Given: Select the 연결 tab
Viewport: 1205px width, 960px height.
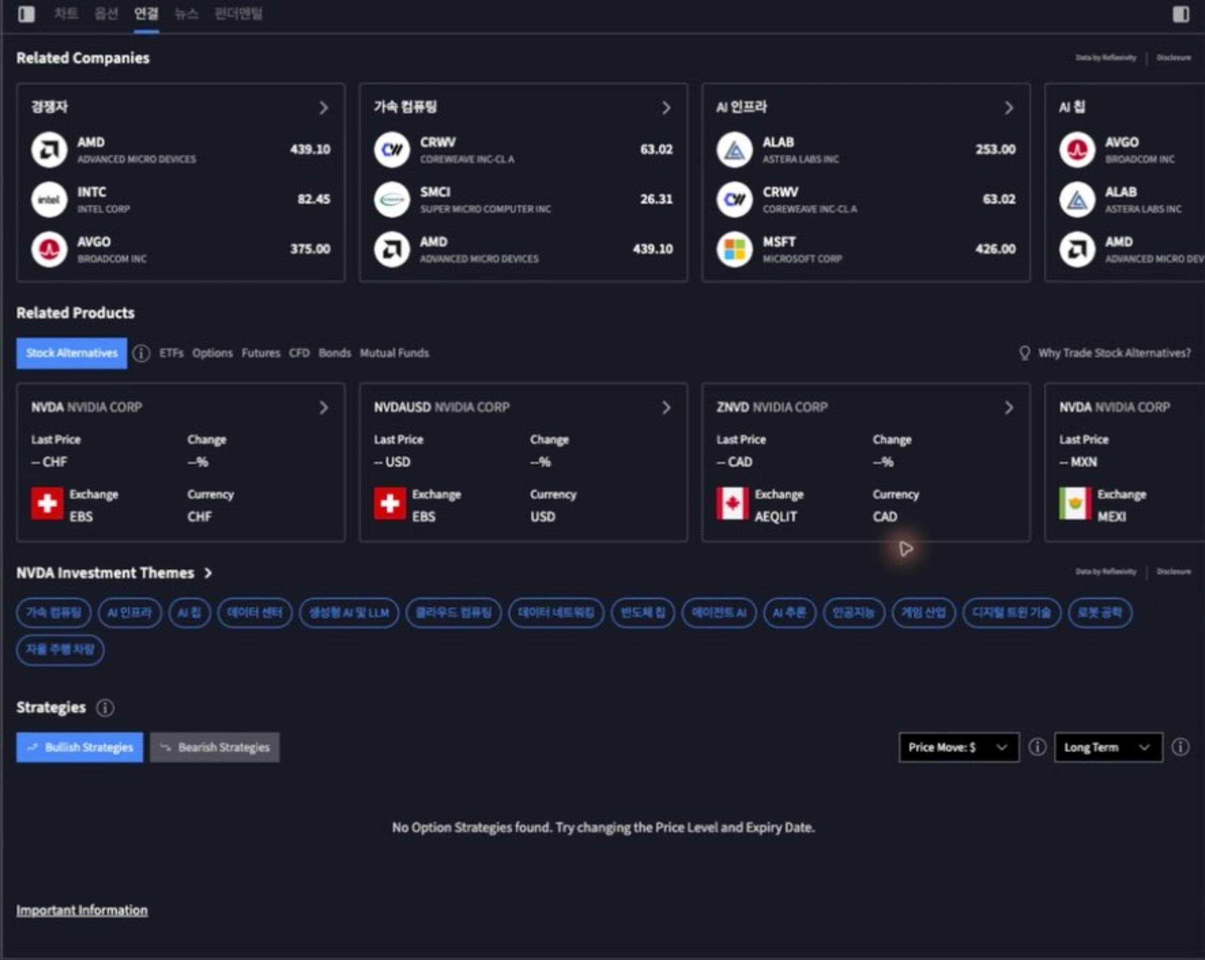Looking at the screenshot, I should tap(146, 14).
